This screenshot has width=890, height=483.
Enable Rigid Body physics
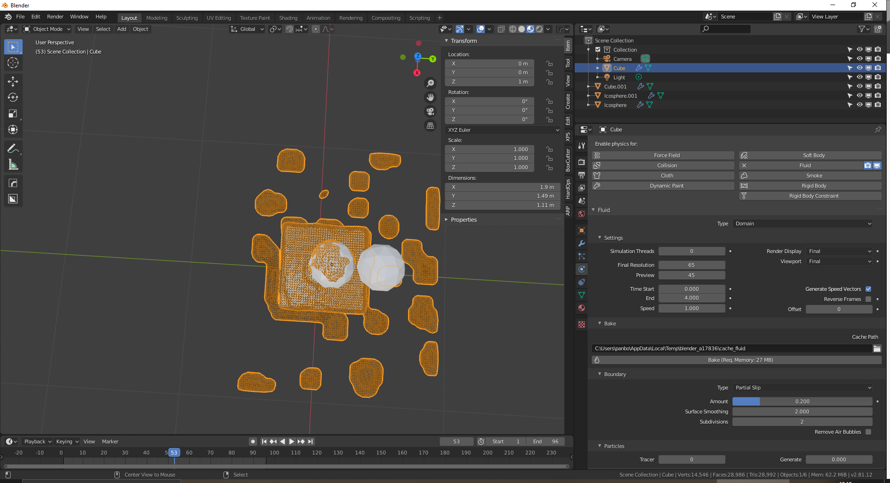tap(813, 186)
